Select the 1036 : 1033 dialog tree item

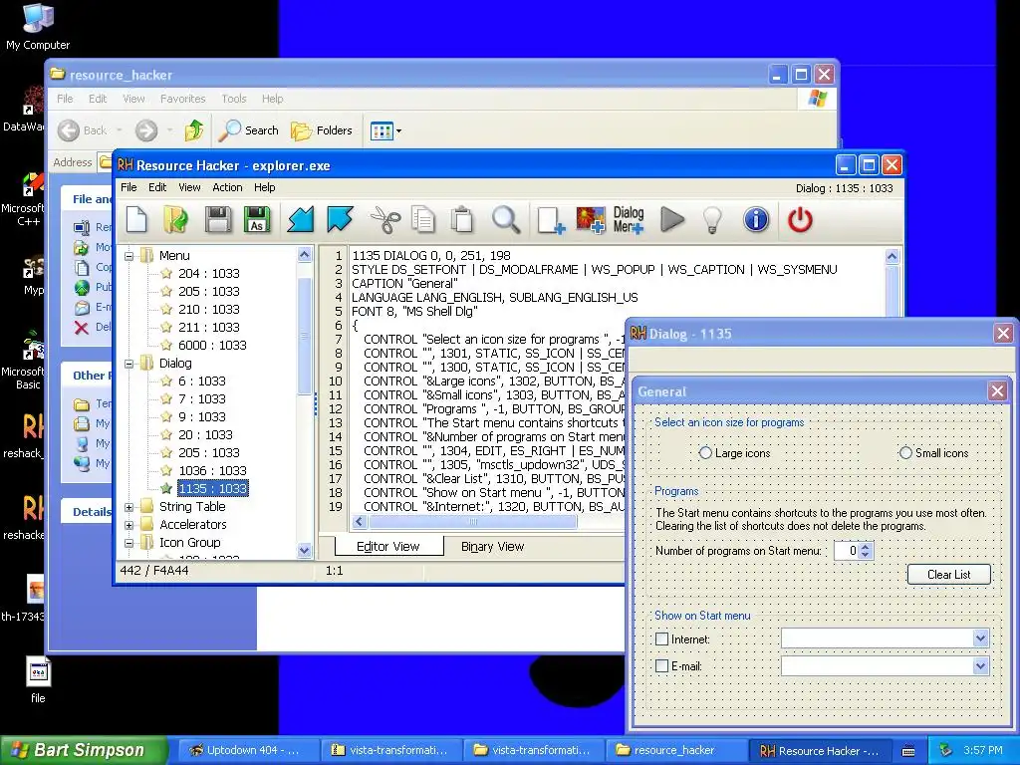(x=213, y=470)
